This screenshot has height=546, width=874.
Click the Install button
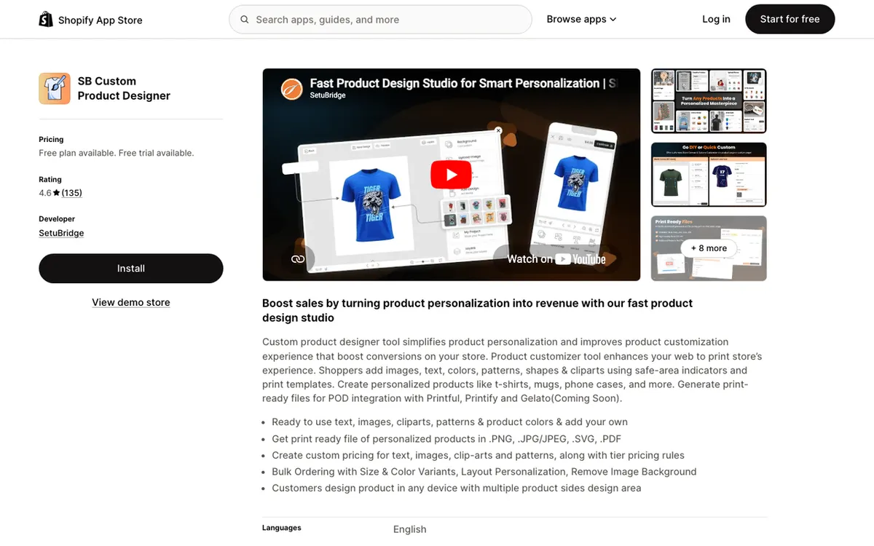pyautogui.click(x=131, y=269)
